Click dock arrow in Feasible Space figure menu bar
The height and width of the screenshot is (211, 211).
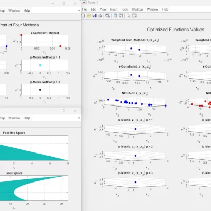pos(79,118)
